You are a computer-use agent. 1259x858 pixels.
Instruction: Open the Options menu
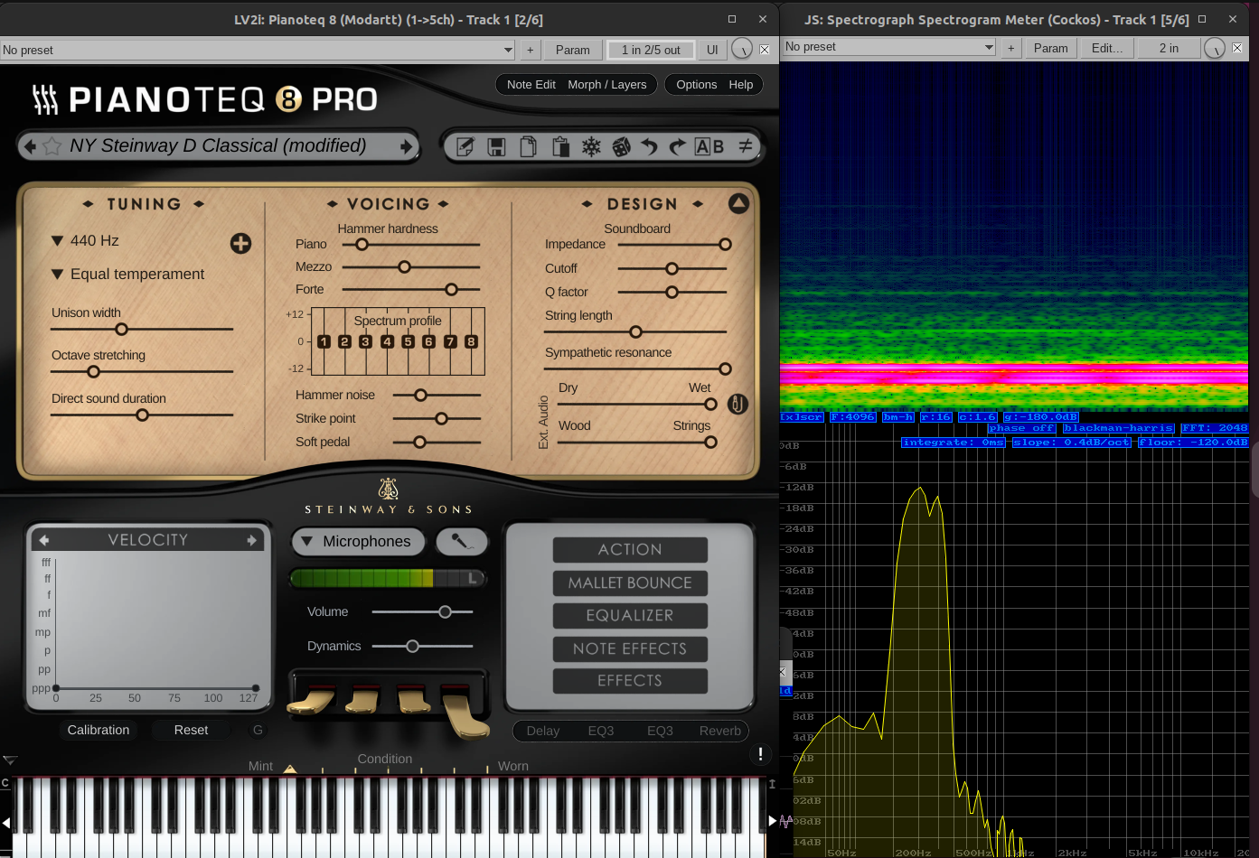(x=697, y=84)
